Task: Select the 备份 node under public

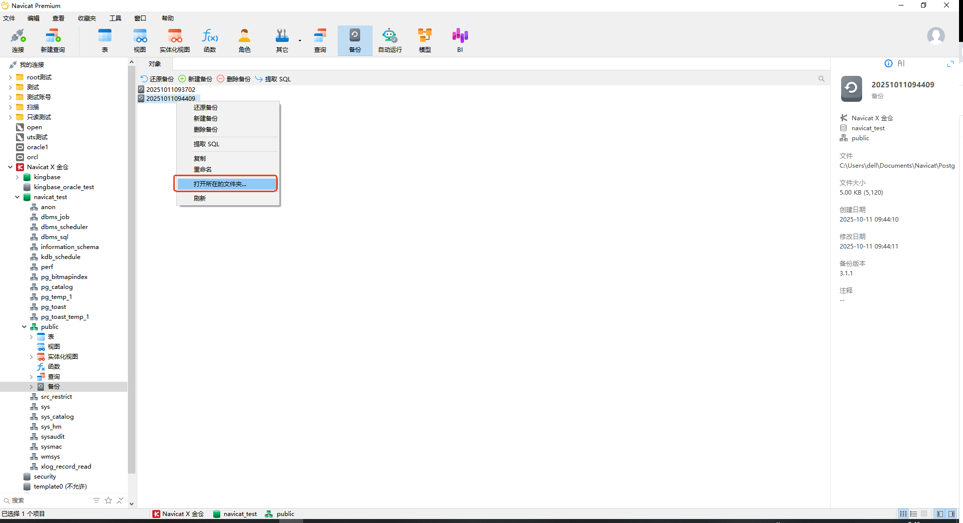Action: coord(54,387)
